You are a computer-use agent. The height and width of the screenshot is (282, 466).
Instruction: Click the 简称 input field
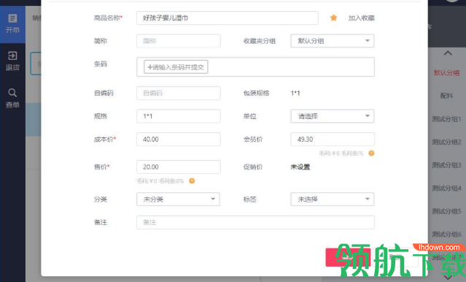point(179,41)
